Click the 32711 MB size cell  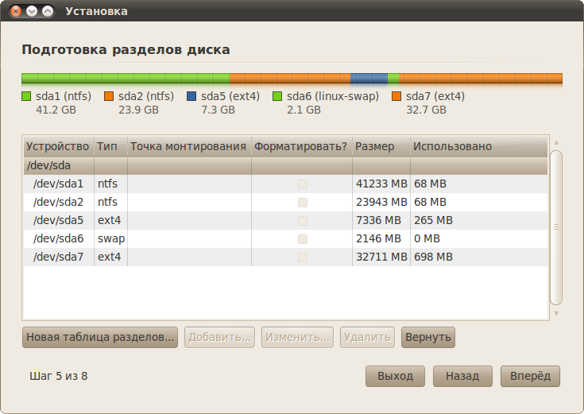tap(381, 257)
